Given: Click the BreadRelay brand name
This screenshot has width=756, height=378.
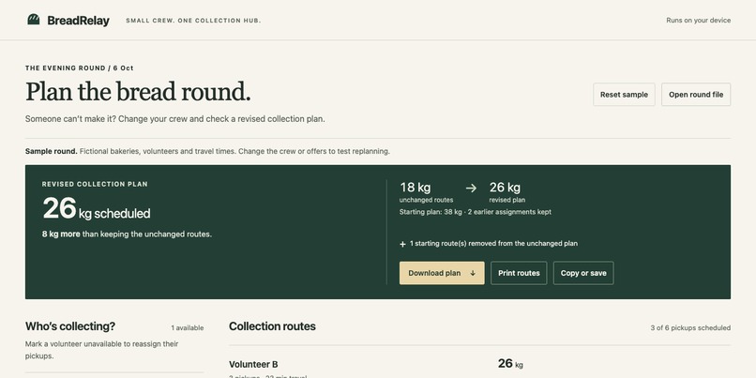Looking at the screenshot, I should point(78,21).
